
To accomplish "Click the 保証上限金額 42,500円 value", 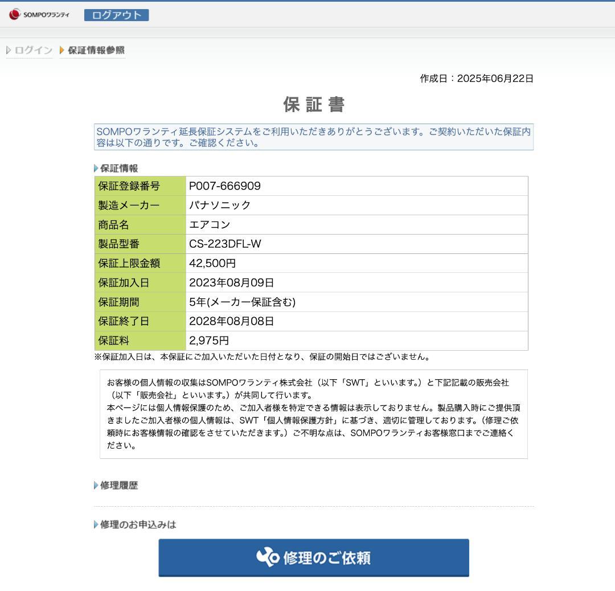I will point(212,264).
